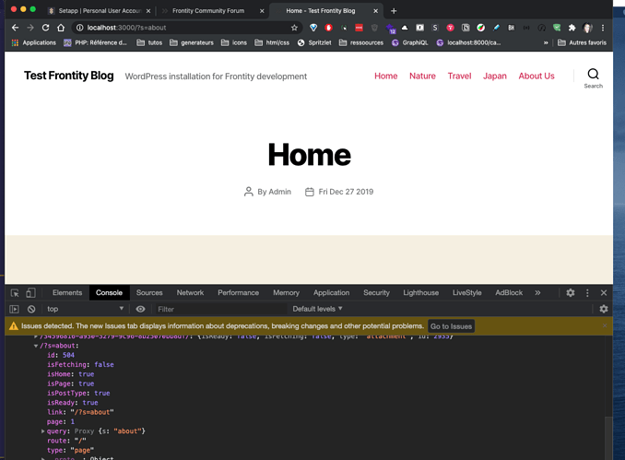Click the Go to Issues button
Screen dimensions: 625x460
452,326
